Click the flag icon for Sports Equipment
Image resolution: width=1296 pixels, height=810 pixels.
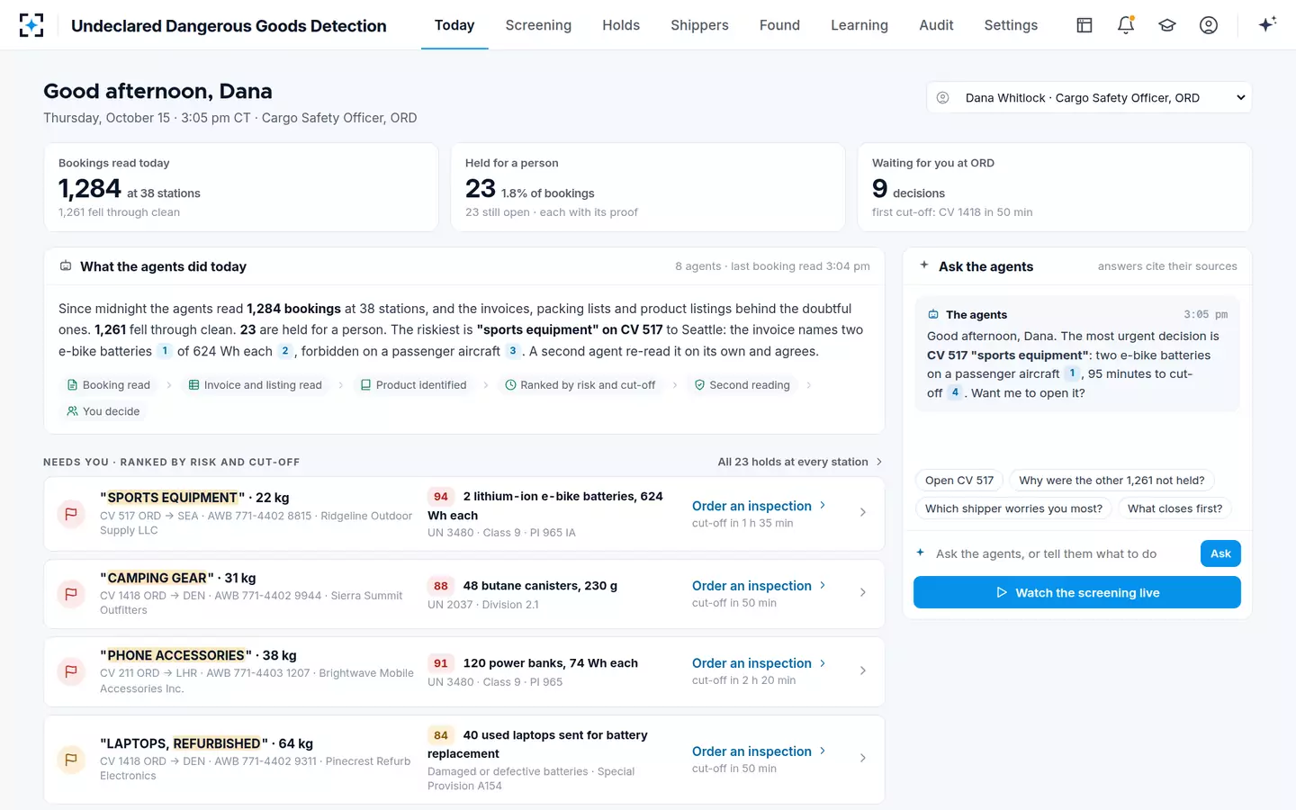(x=71, y=514)
